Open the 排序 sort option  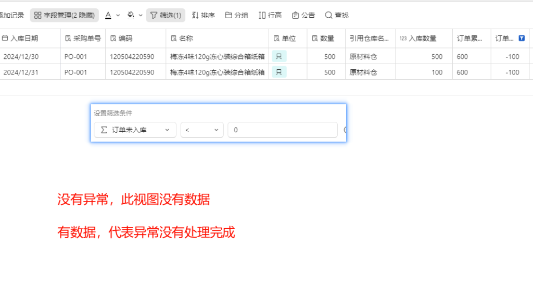click(204, 15)
